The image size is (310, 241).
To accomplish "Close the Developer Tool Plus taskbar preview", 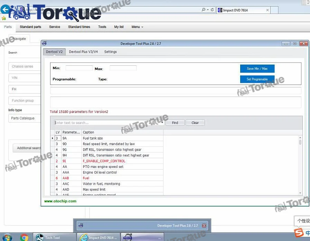I will click(x=204, y=225).
